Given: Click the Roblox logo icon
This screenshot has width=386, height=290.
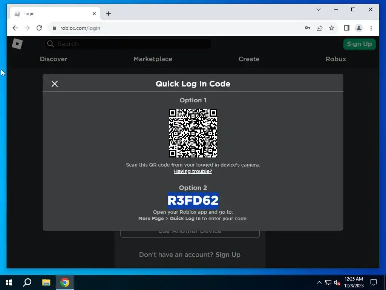Looking at the screenshot, I should click(x=17, y=44).
